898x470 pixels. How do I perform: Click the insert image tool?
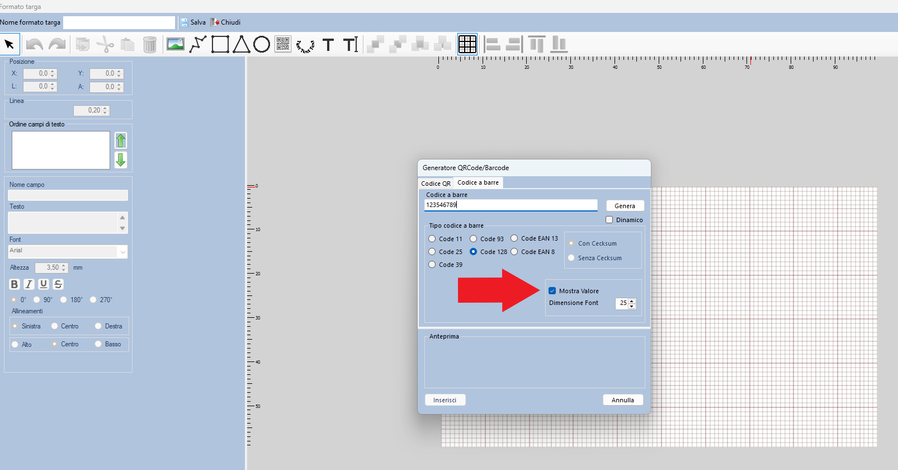(x=175, y=44)
